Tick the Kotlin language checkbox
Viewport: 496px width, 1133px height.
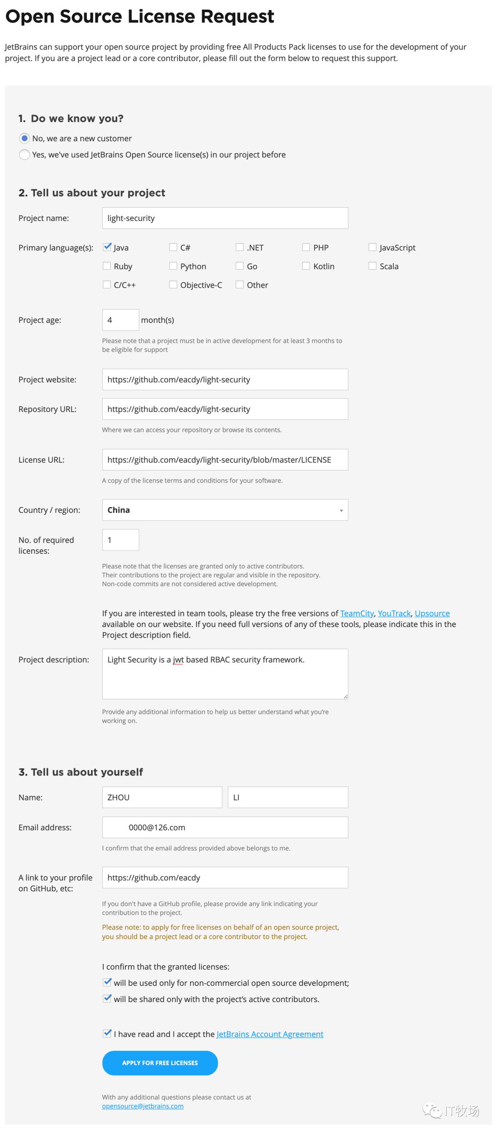tap(306, 266)
